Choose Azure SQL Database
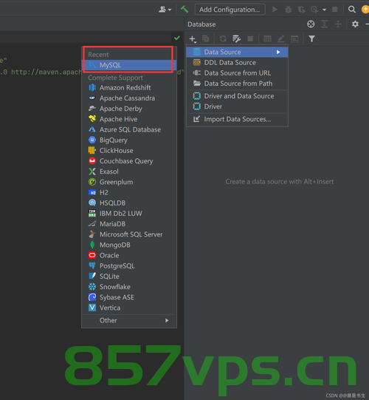This screenshot has height=400, width=369. pyautogui.click(x=129, y=129)
